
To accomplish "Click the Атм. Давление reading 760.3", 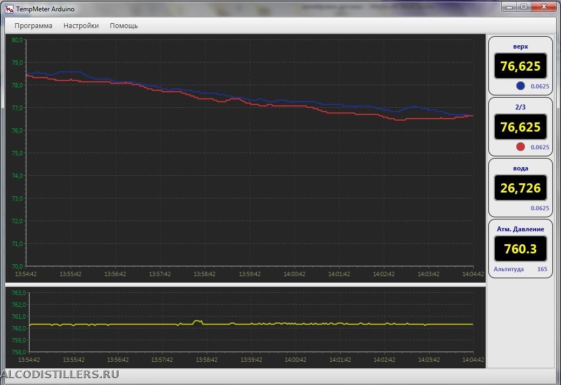I will click(521, 249).
